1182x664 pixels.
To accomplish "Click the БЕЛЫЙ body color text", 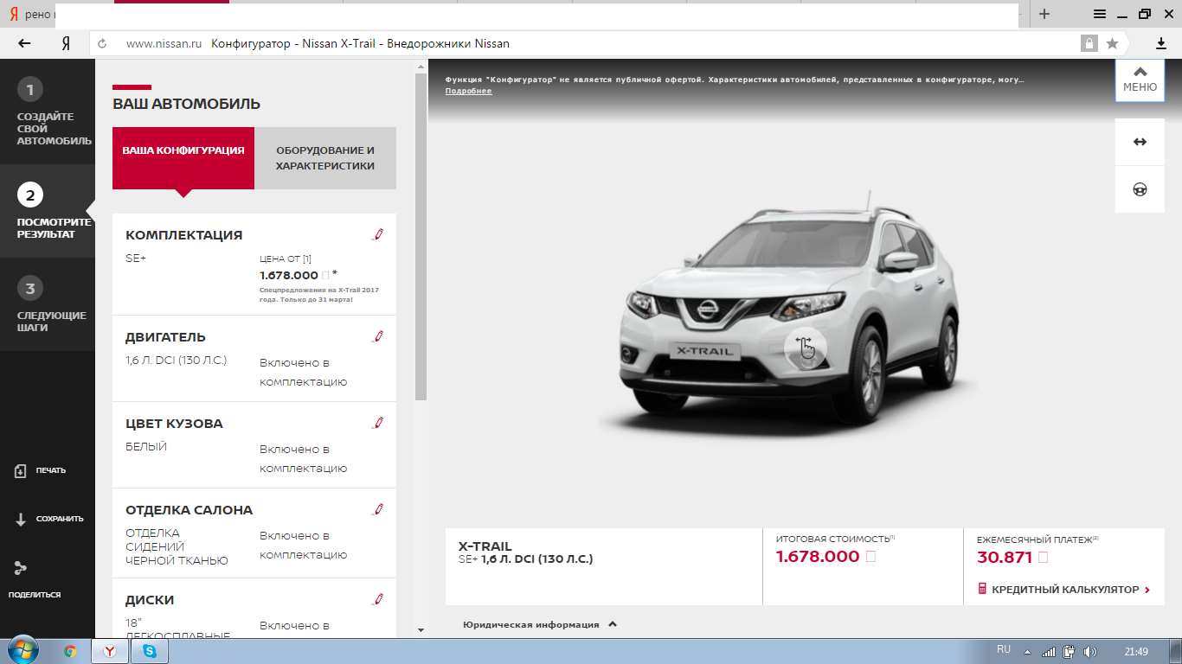I will (x=146, y=447).
